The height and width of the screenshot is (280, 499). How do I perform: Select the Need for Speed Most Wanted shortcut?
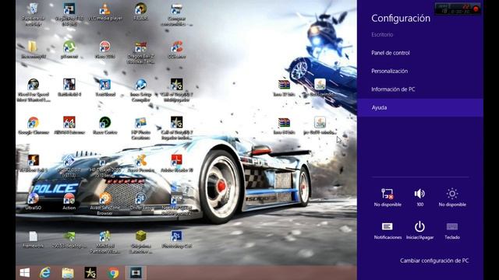click(x=33, y=90)
